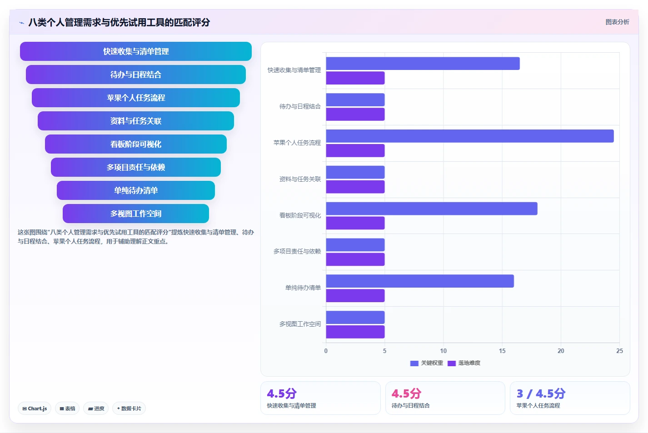Click the 看板阶段可视化 axis label in chart
The width and height of the screenshot is (648, 433).
pyautogui.click(x=300, y=215)
